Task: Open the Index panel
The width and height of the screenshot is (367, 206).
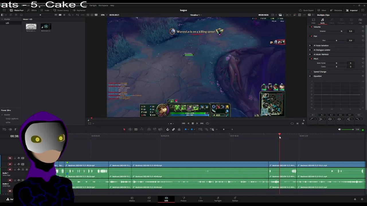Action: pos(45,10)
